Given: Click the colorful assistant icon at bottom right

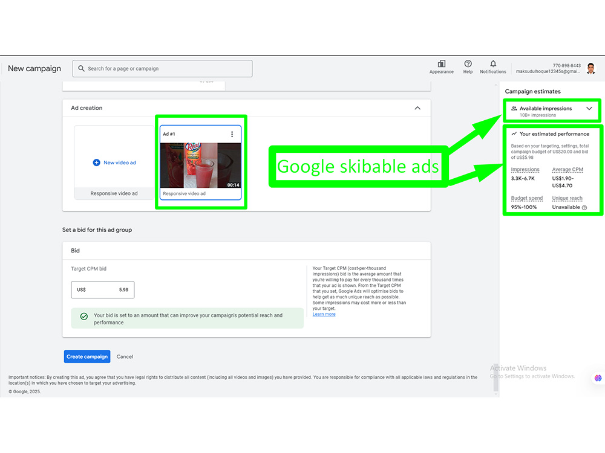Looking at the screenshot, I should 598,378.
